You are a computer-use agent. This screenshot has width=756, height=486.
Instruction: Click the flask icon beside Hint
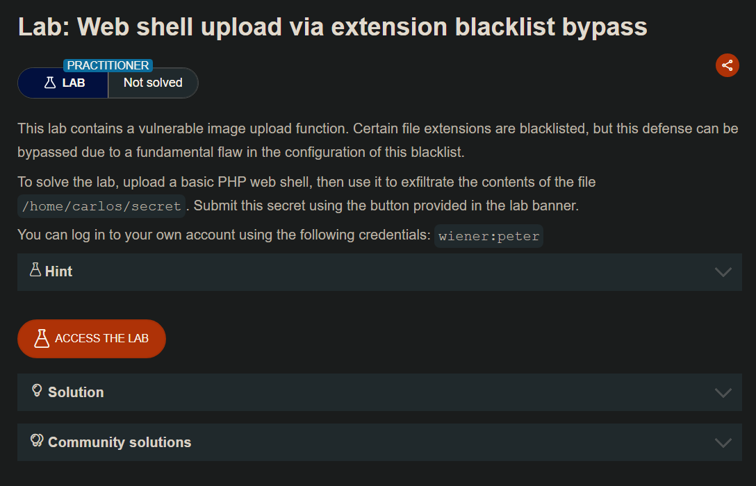35,270
